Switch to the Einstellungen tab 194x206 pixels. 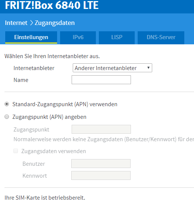pyautogui.click(x=31, y=38)
